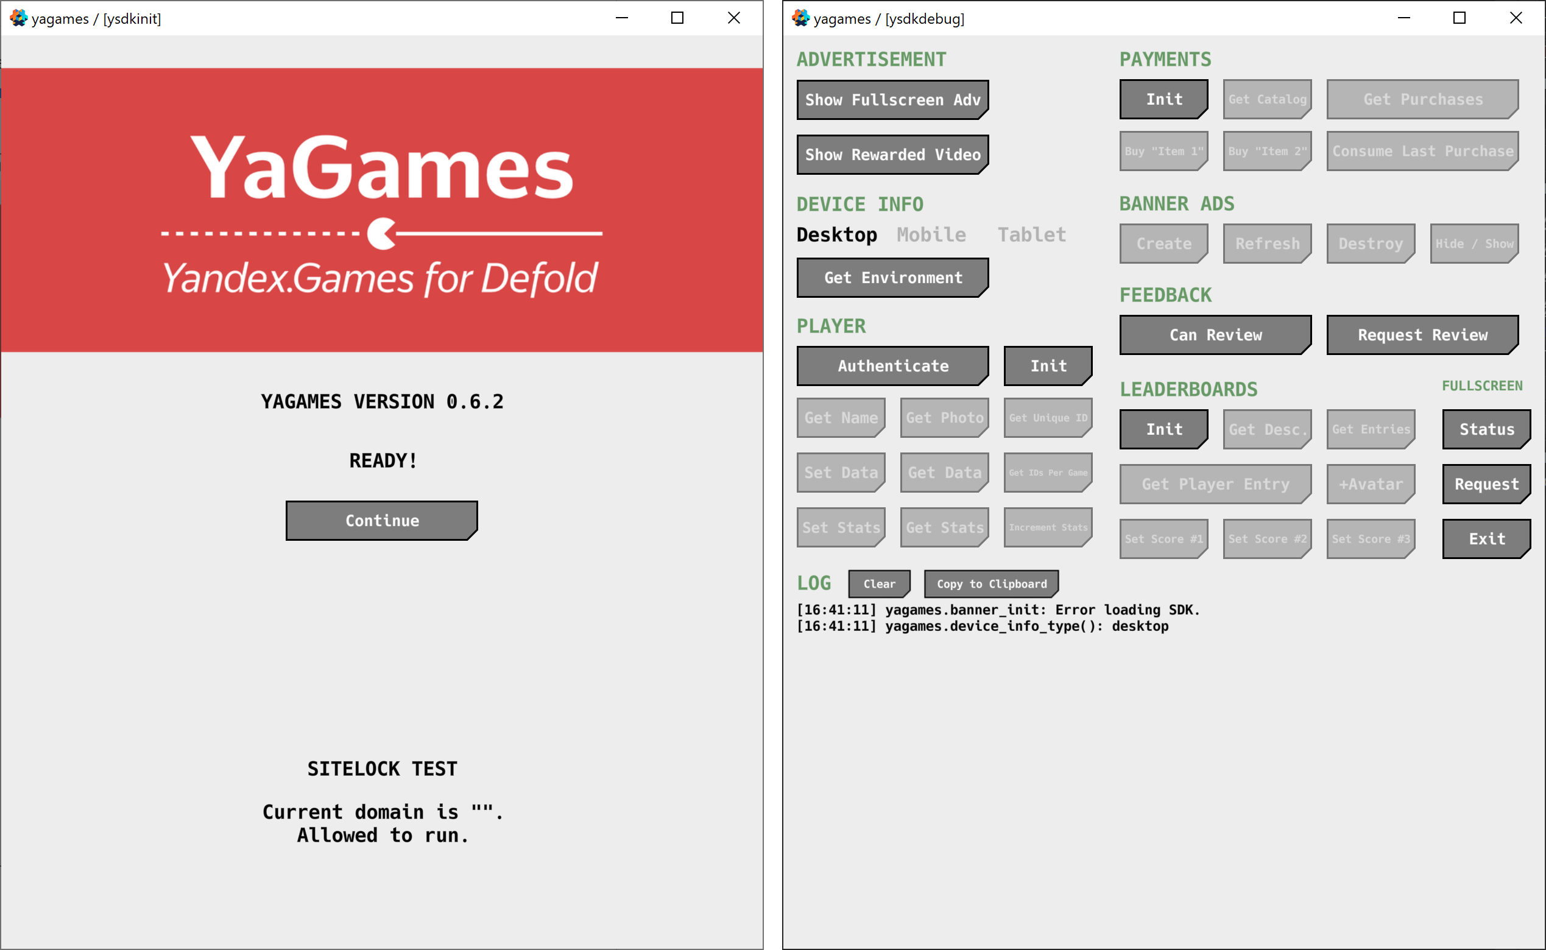Click fullscreen Exit button
The height and width of the screenshot is (950, 1546).
click(1486, 538)
